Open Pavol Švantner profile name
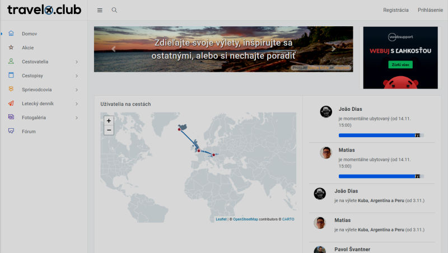This screenshot has height=253, width=448. 352,249
